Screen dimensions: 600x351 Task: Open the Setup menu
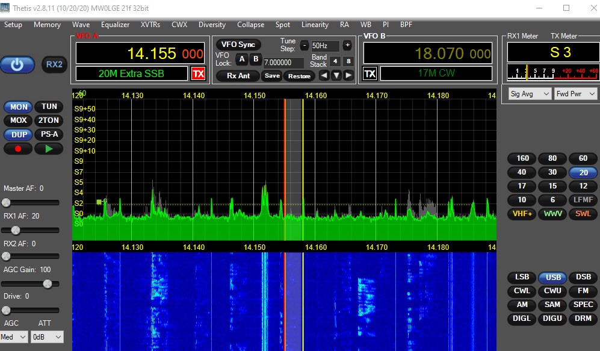click(13, 25)
